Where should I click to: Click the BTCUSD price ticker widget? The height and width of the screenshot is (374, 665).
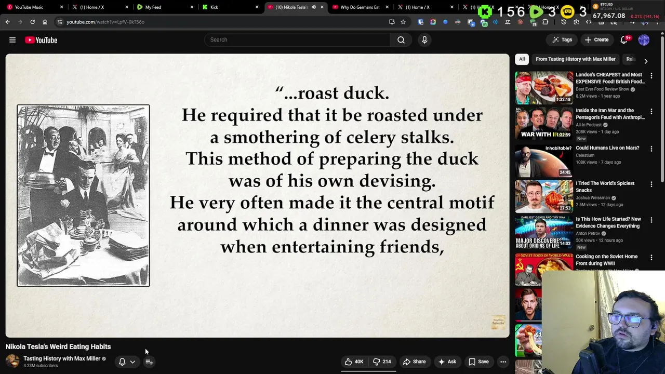coord(627,11)
